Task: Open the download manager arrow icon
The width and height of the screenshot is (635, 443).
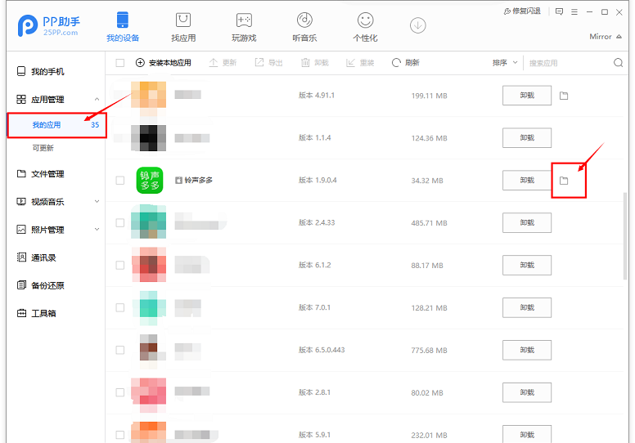Action: [418, 25]
